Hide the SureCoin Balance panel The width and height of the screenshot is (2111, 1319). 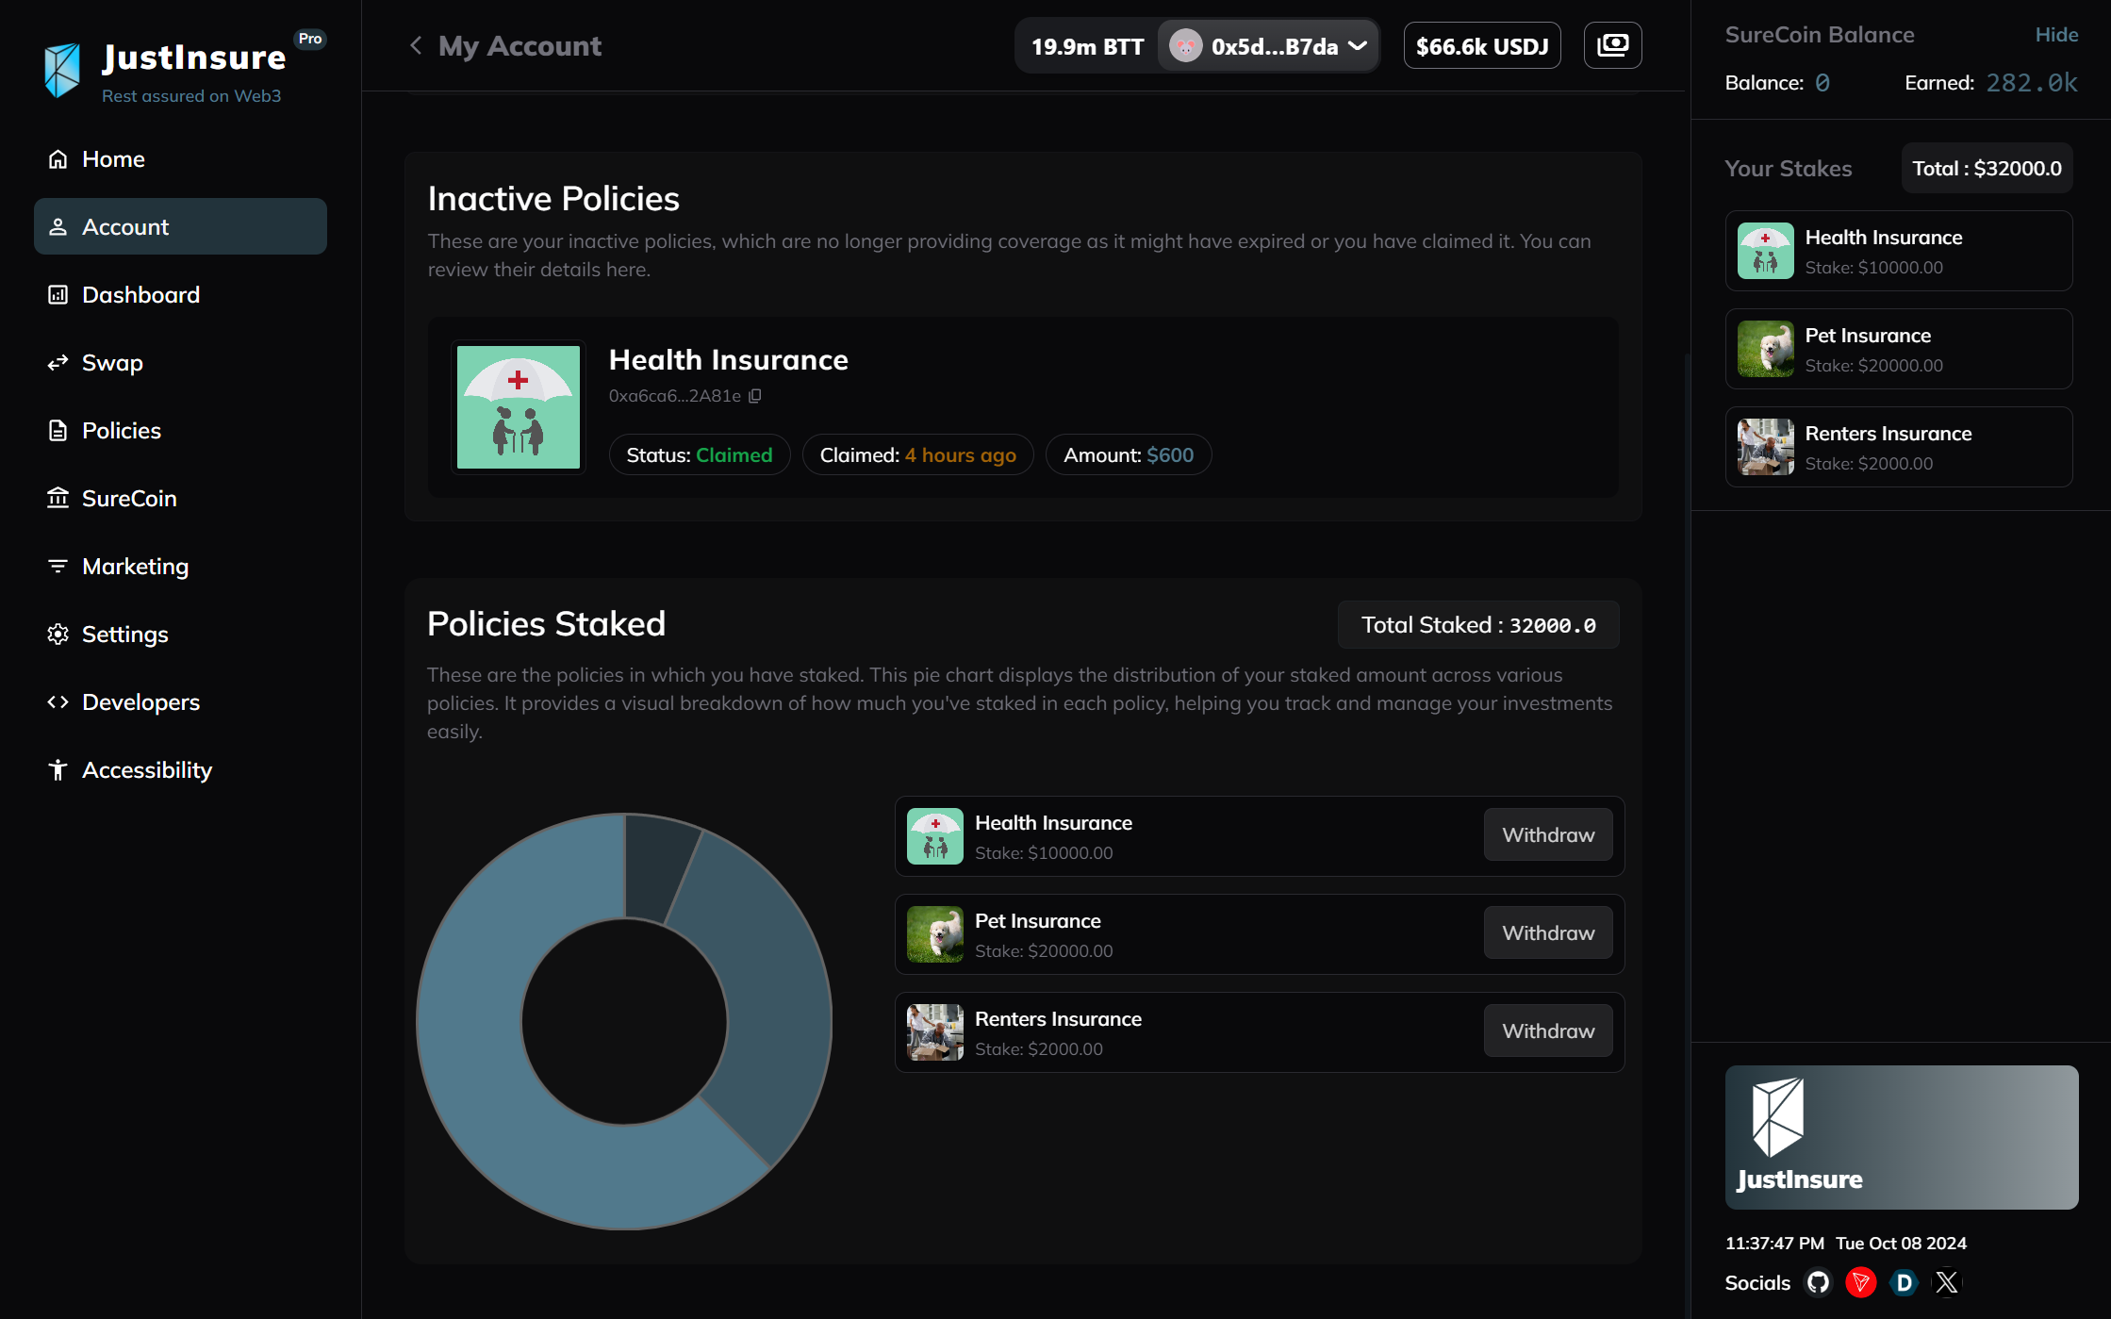pos(2056,35)
